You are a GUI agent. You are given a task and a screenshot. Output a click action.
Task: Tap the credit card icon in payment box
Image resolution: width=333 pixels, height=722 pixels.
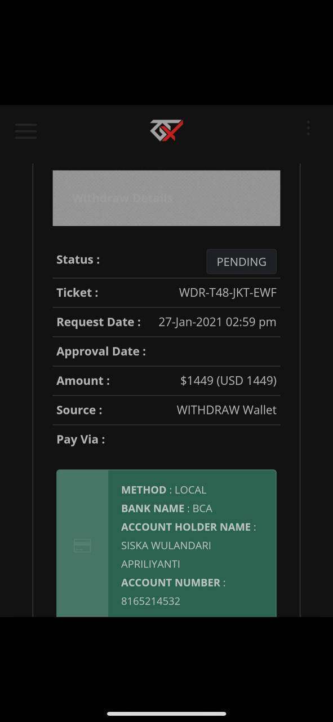pyautogui.click(x=82, y=545)
